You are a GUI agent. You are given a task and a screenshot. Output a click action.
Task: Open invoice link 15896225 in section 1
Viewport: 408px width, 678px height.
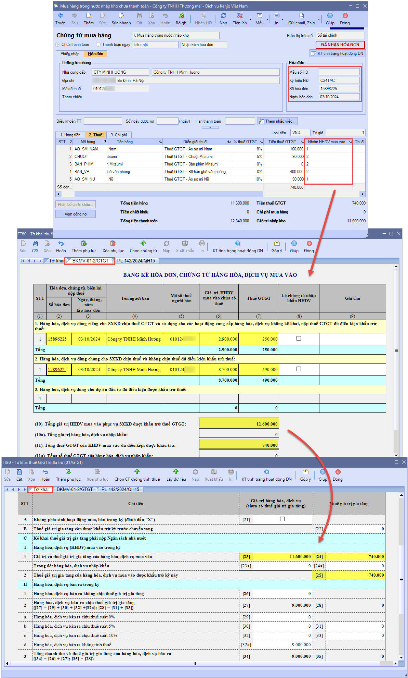coord(57,339)
